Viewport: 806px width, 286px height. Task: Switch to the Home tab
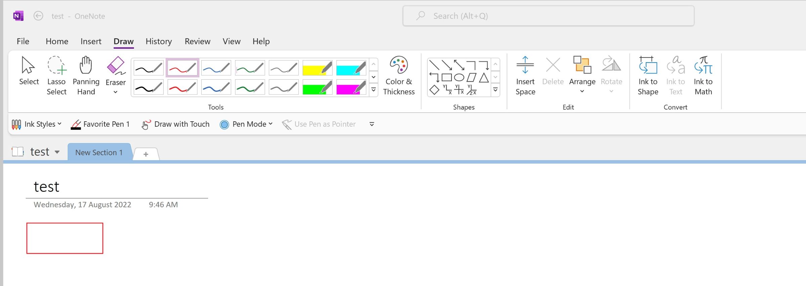(x=57, y=41)
